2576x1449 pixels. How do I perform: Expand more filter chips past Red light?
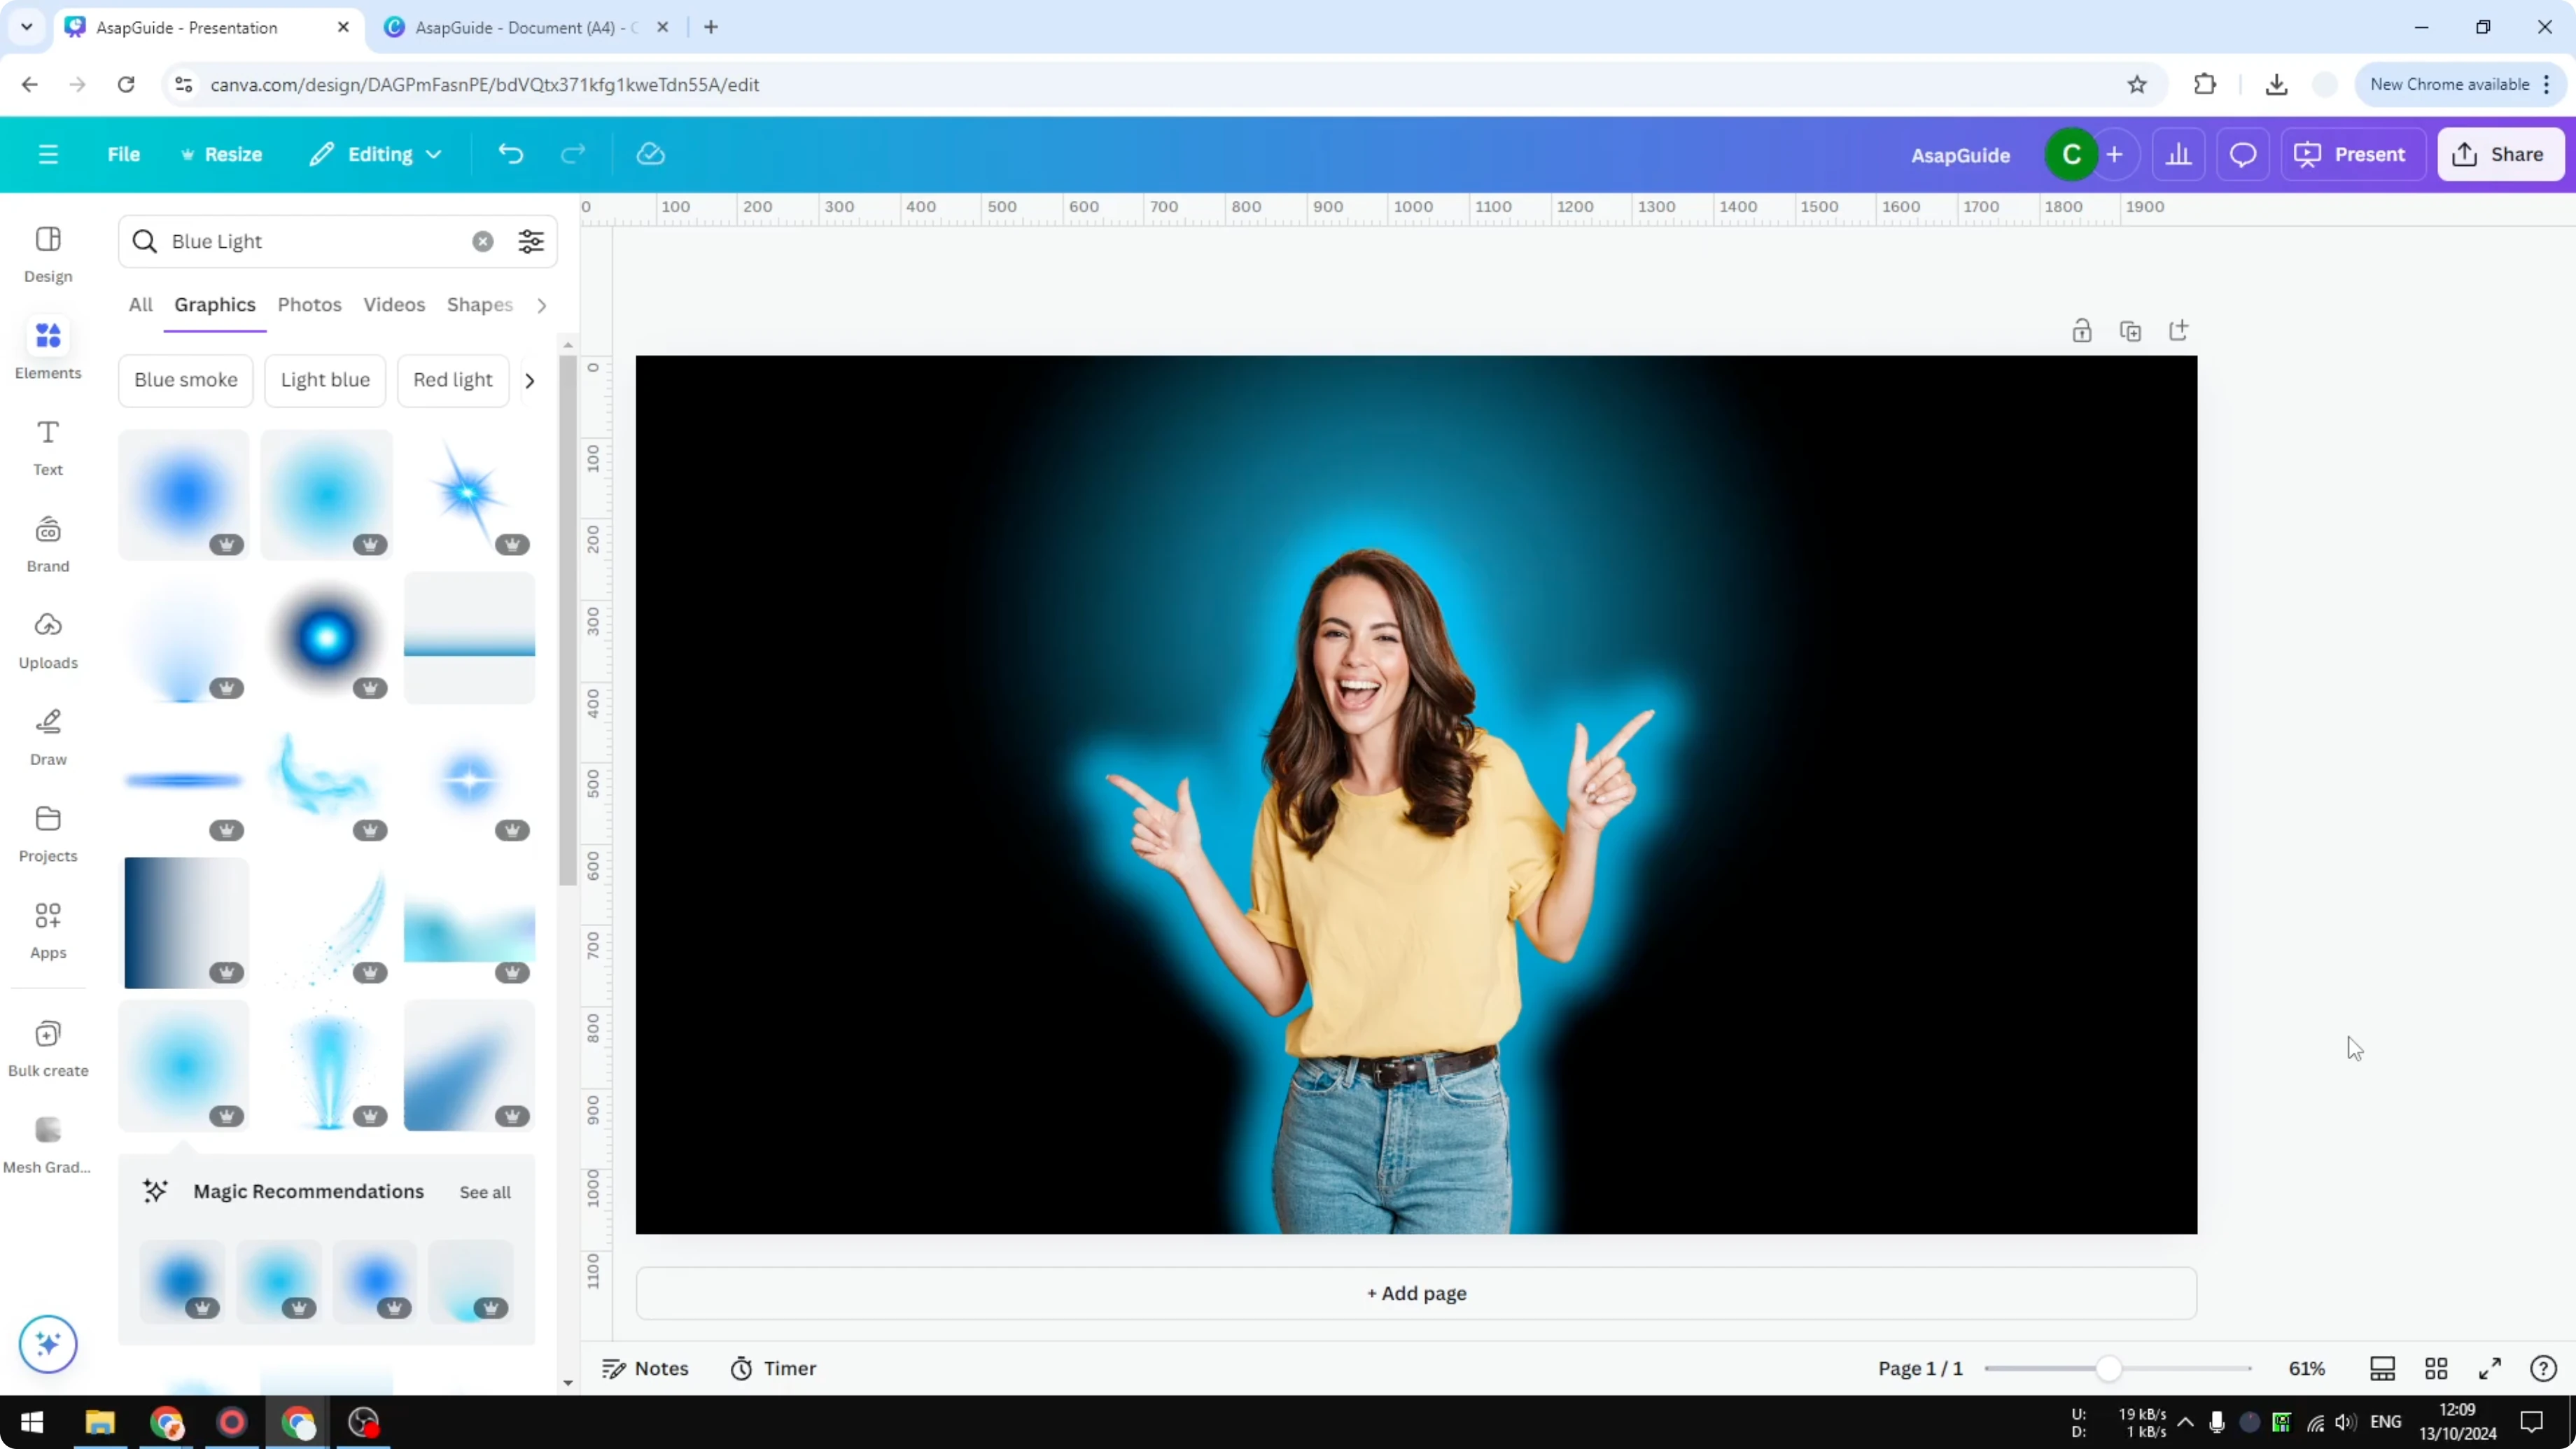click(x=529, y=381)
